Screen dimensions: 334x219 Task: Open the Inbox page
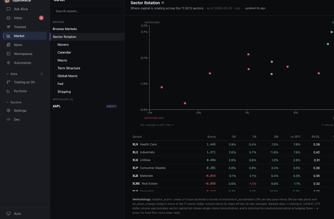[x=25, y=18]
